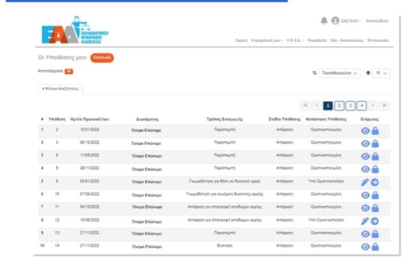Open the Προκαθορισμένη sorting dropdown
The height and width of the screenshot is (264, 416).
coord(339,74)
